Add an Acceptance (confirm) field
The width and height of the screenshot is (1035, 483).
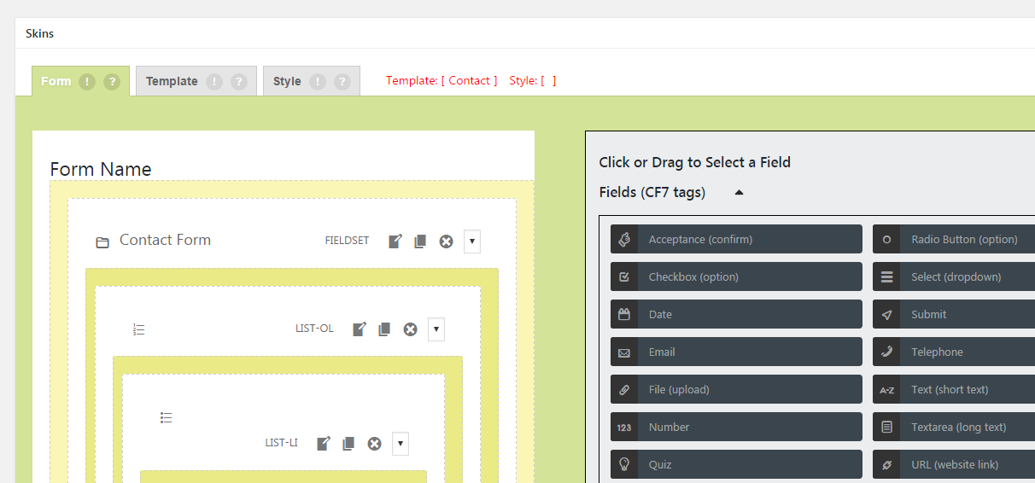pyautogui.click(x=736, y=240)
